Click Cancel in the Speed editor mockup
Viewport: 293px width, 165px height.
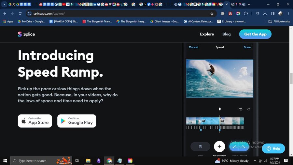coord(193,47)
